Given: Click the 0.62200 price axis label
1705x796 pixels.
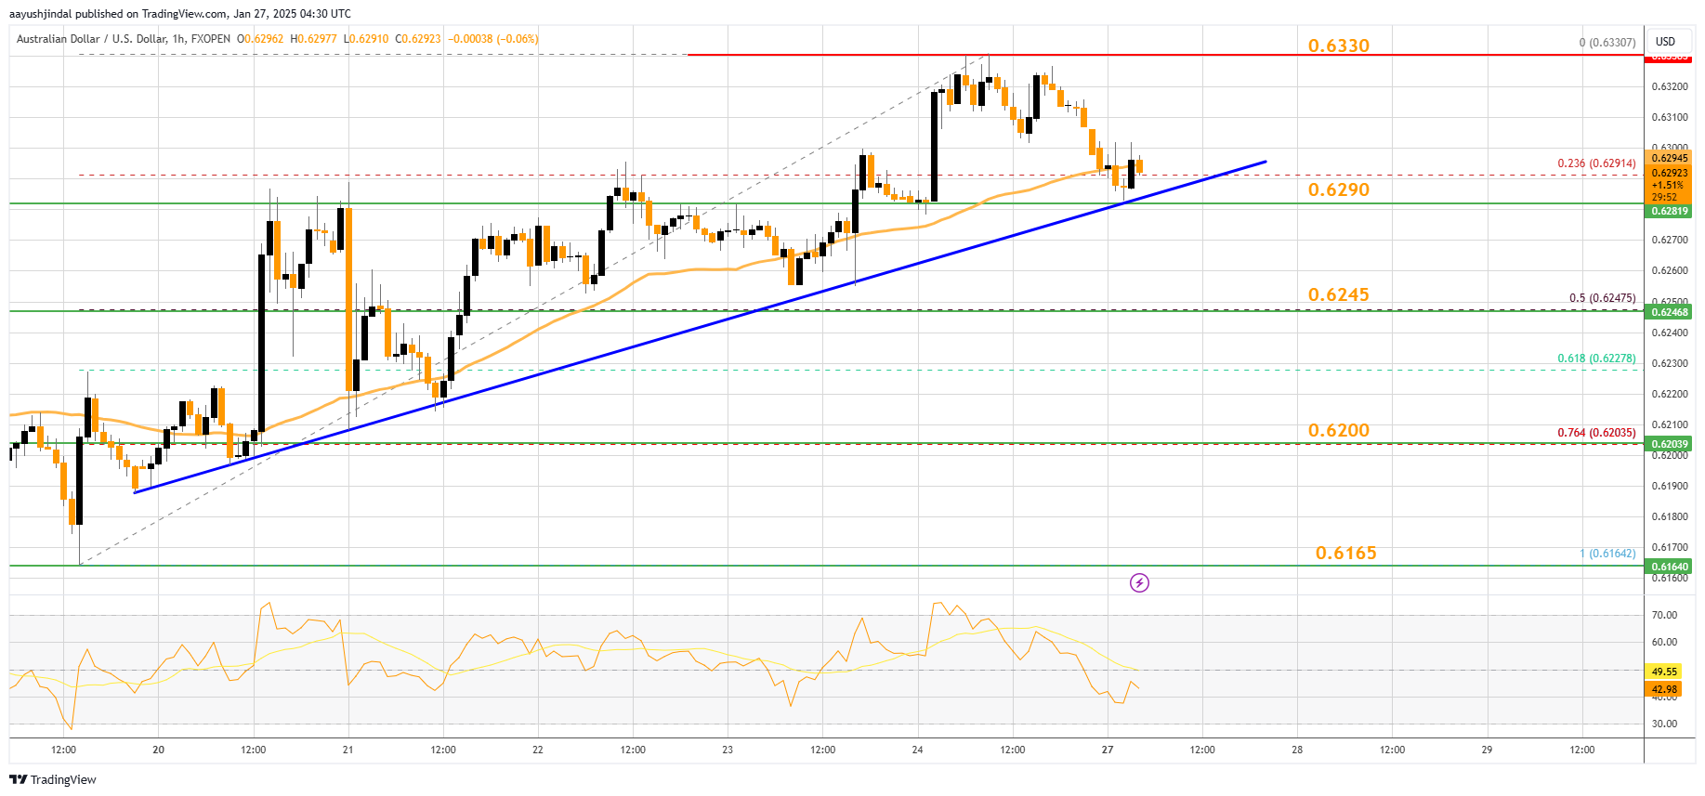Looking at the screenshot, I should point(1669,394).
